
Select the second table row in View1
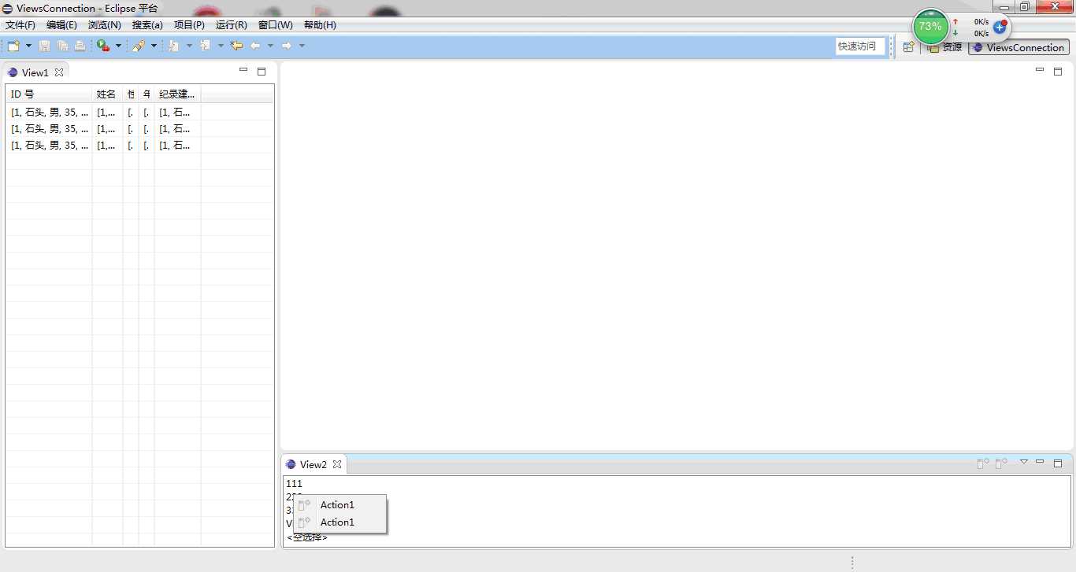tap(139, 128)
